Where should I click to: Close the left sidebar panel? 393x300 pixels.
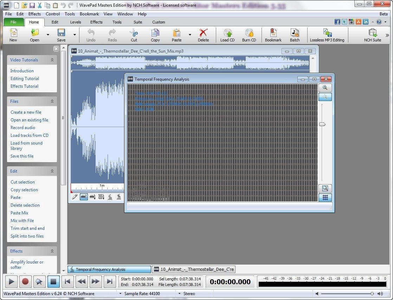[56, 48]
